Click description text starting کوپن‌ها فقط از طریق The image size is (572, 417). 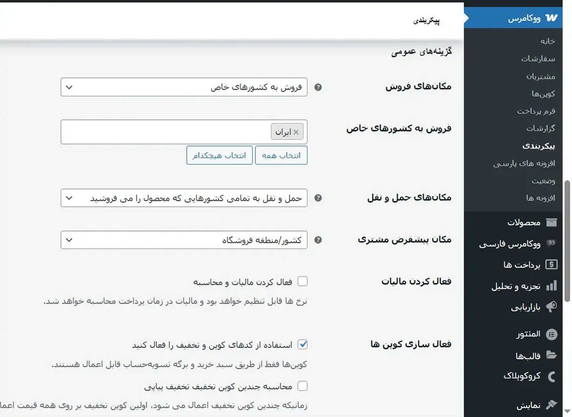click(179, 365)
